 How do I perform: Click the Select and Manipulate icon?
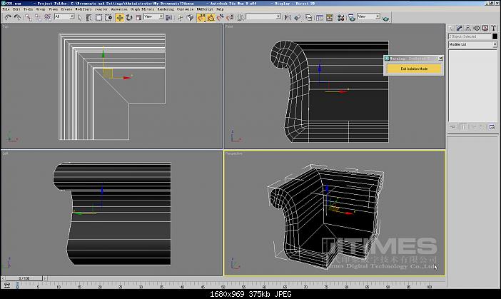point(181,18)
